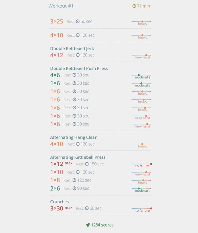Viewport: 198px width, 233px height.
Task: Click the very hard slider for Double Kettlebell Jerk
Action: 141,56
